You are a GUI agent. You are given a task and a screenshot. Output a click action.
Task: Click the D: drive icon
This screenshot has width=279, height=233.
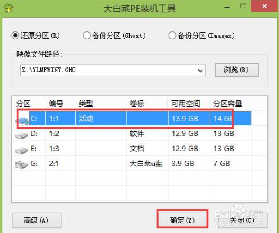[x=22, y=136]
